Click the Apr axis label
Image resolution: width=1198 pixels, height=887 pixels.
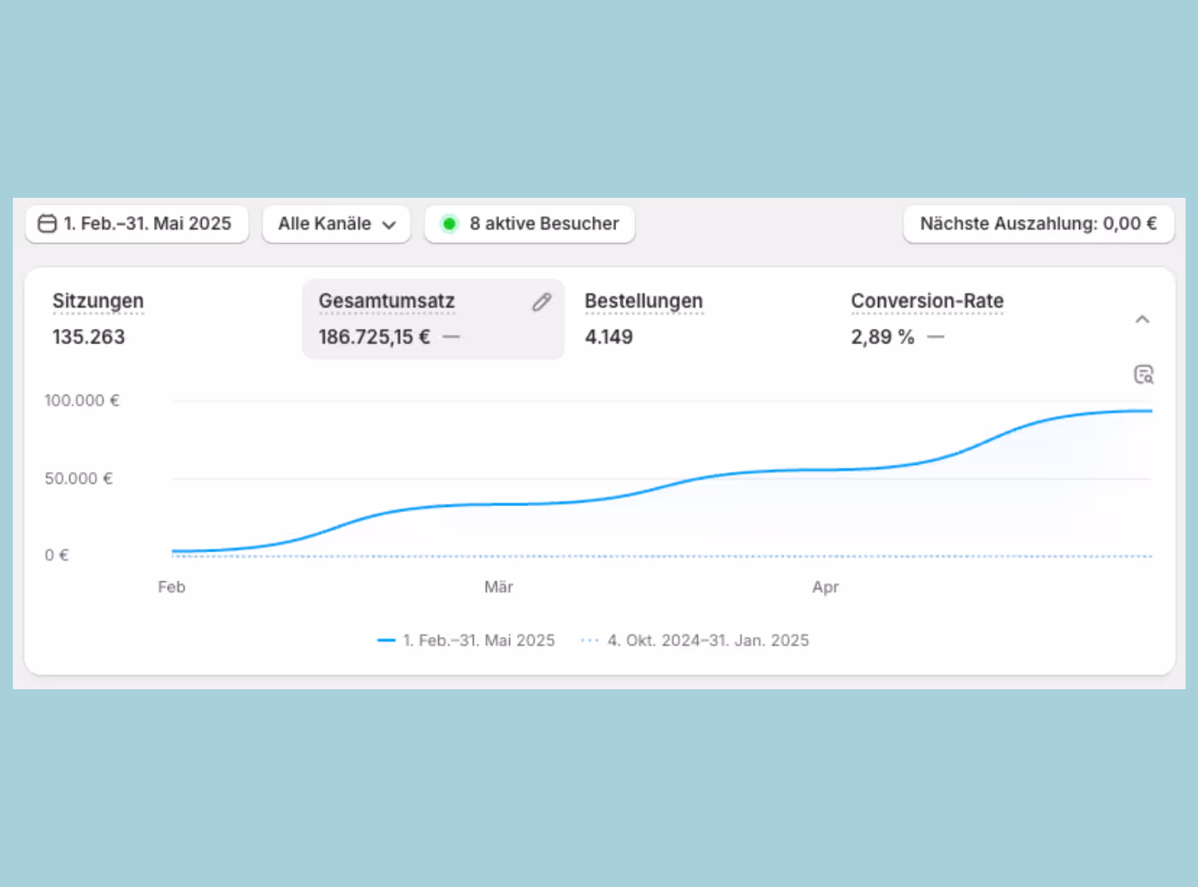(x=826, y=587)
